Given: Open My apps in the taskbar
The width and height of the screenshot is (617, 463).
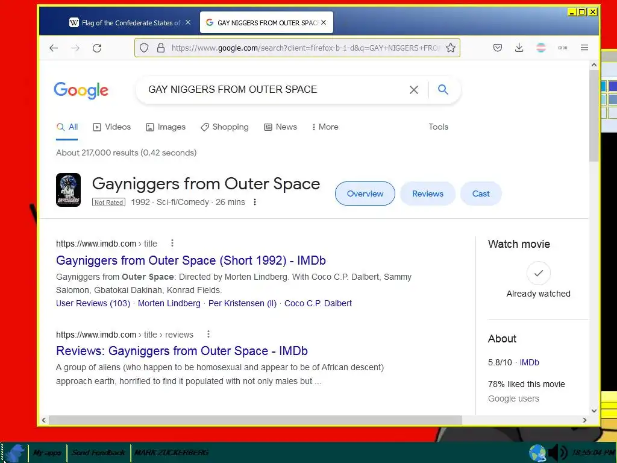Looking at the screenshot, I should pyautogui.click(x=47, y=453).
